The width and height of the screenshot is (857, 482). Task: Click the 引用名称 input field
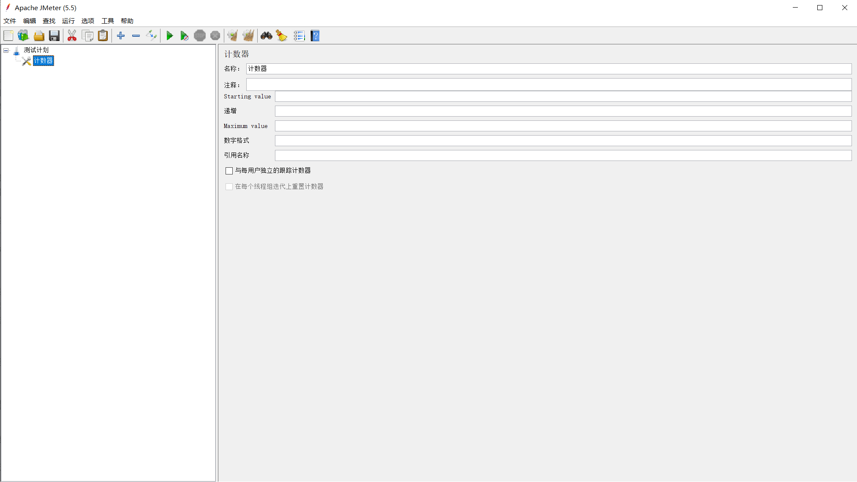click(x=563, y=155)
